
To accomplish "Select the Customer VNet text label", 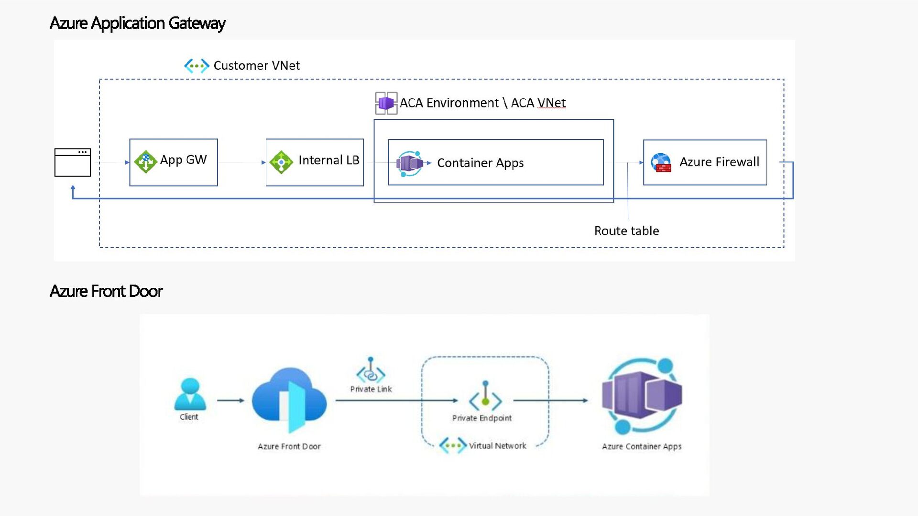I will coord(257,65).
